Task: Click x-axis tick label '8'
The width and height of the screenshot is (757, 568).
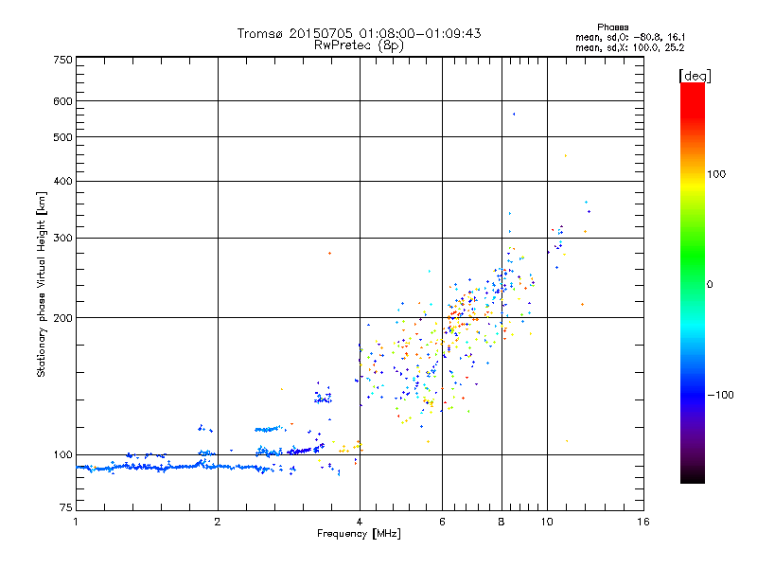Action: 502,522
